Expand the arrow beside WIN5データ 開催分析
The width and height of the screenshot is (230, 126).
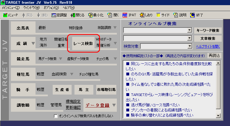pos(115,43)
